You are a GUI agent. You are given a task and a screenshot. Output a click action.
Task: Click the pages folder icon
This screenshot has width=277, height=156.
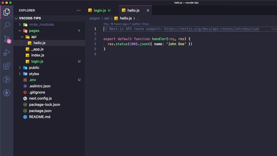tap(25, 31)
